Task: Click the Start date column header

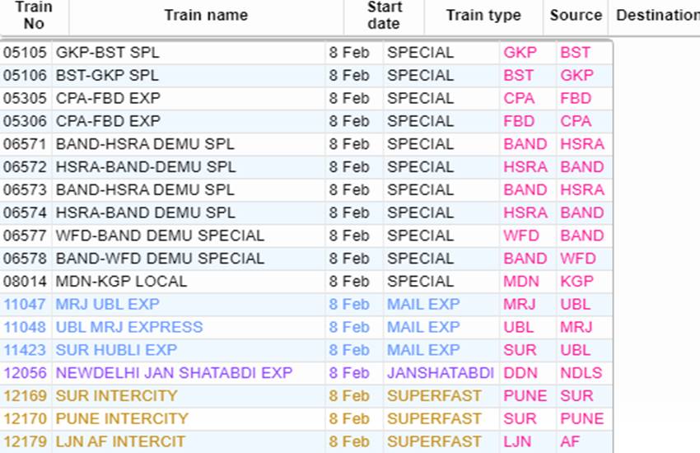Action: point(384,15)
